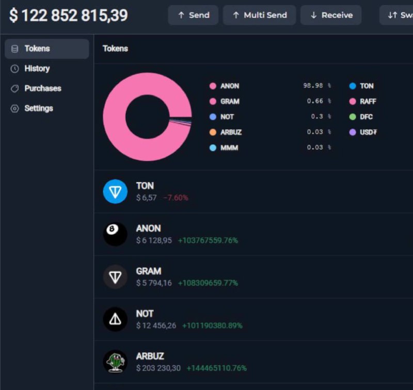Click the RAFF legend label

pyautogui.click(x=368, y=101)
